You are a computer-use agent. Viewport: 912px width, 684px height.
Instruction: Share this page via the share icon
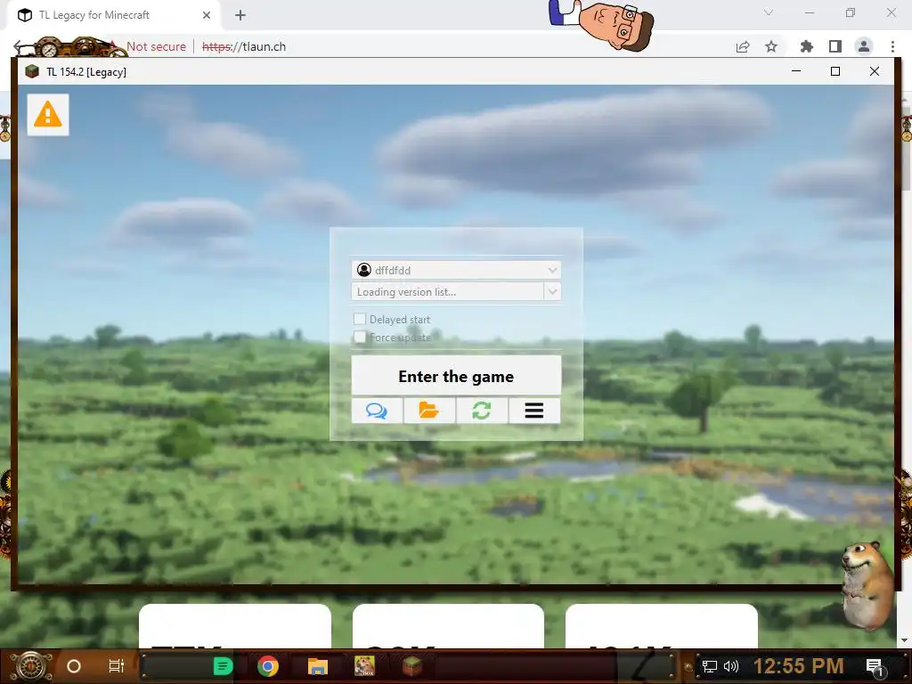743,46
